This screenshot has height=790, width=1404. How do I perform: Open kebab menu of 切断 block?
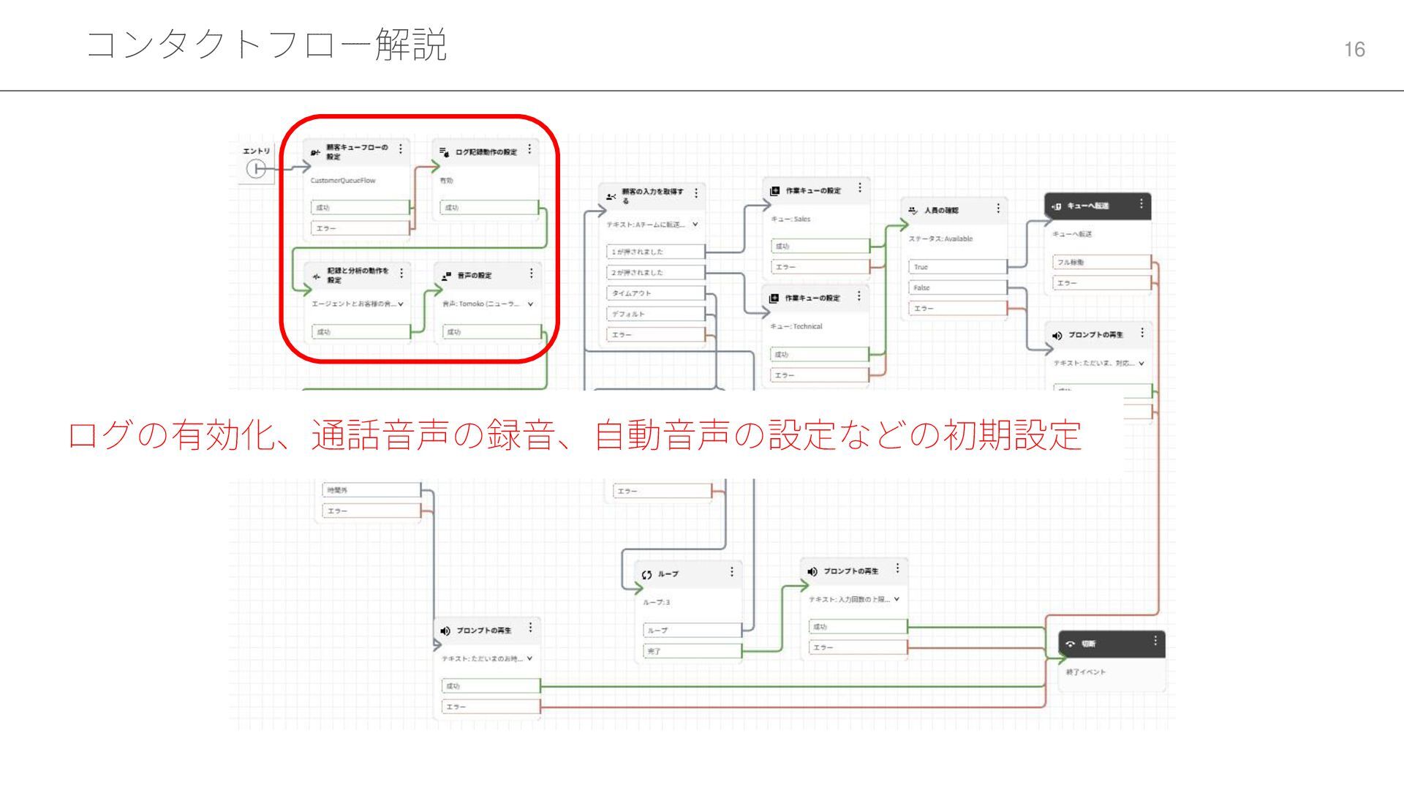(1155, 641)
